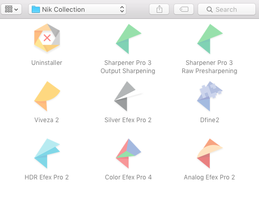
Task: Click the Uninstaller label text
Action: pyautogui.click(x=47, y=63)
